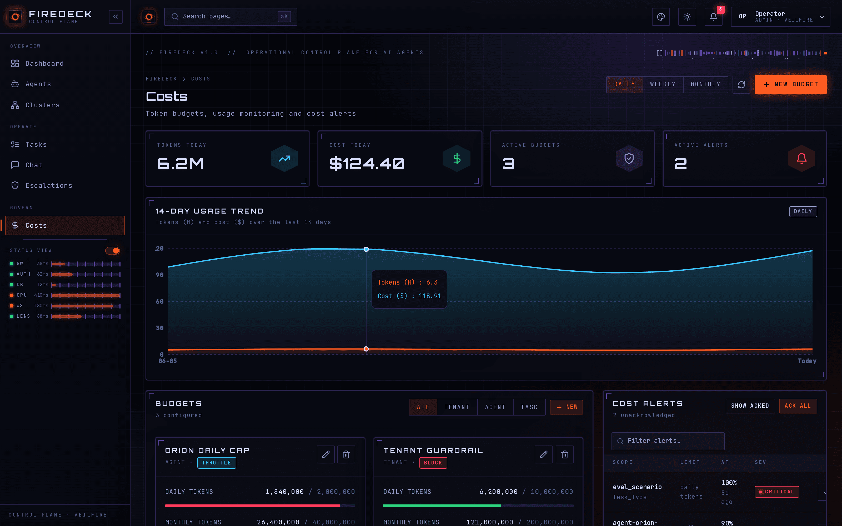Screen dimensions: 842x526
Task: Click the Firedeck logo in sidebar header
Action: click(x=15, y=17)
